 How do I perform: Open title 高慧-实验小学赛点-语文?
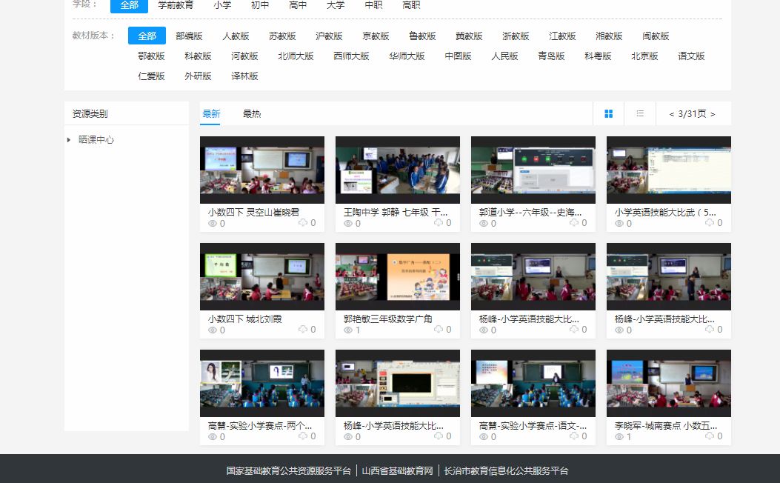coord(533,425)
